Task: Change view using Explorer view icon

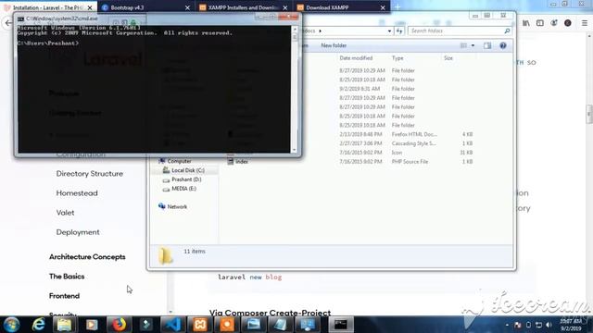Action: click(463, 45)
